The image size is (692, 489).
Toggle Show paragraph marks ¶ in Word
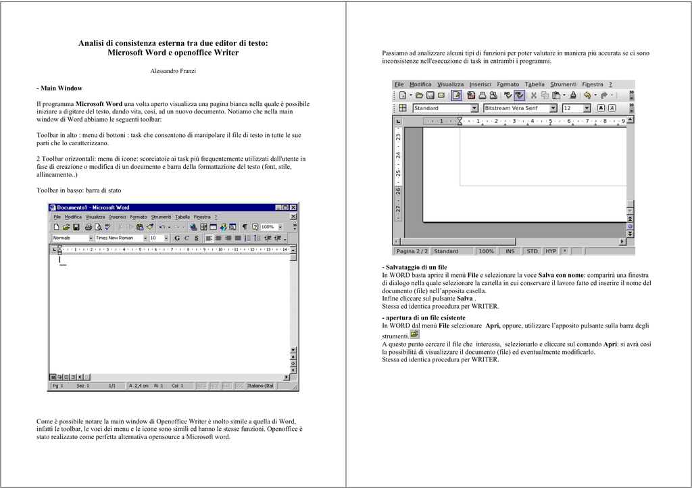(245, 227)
